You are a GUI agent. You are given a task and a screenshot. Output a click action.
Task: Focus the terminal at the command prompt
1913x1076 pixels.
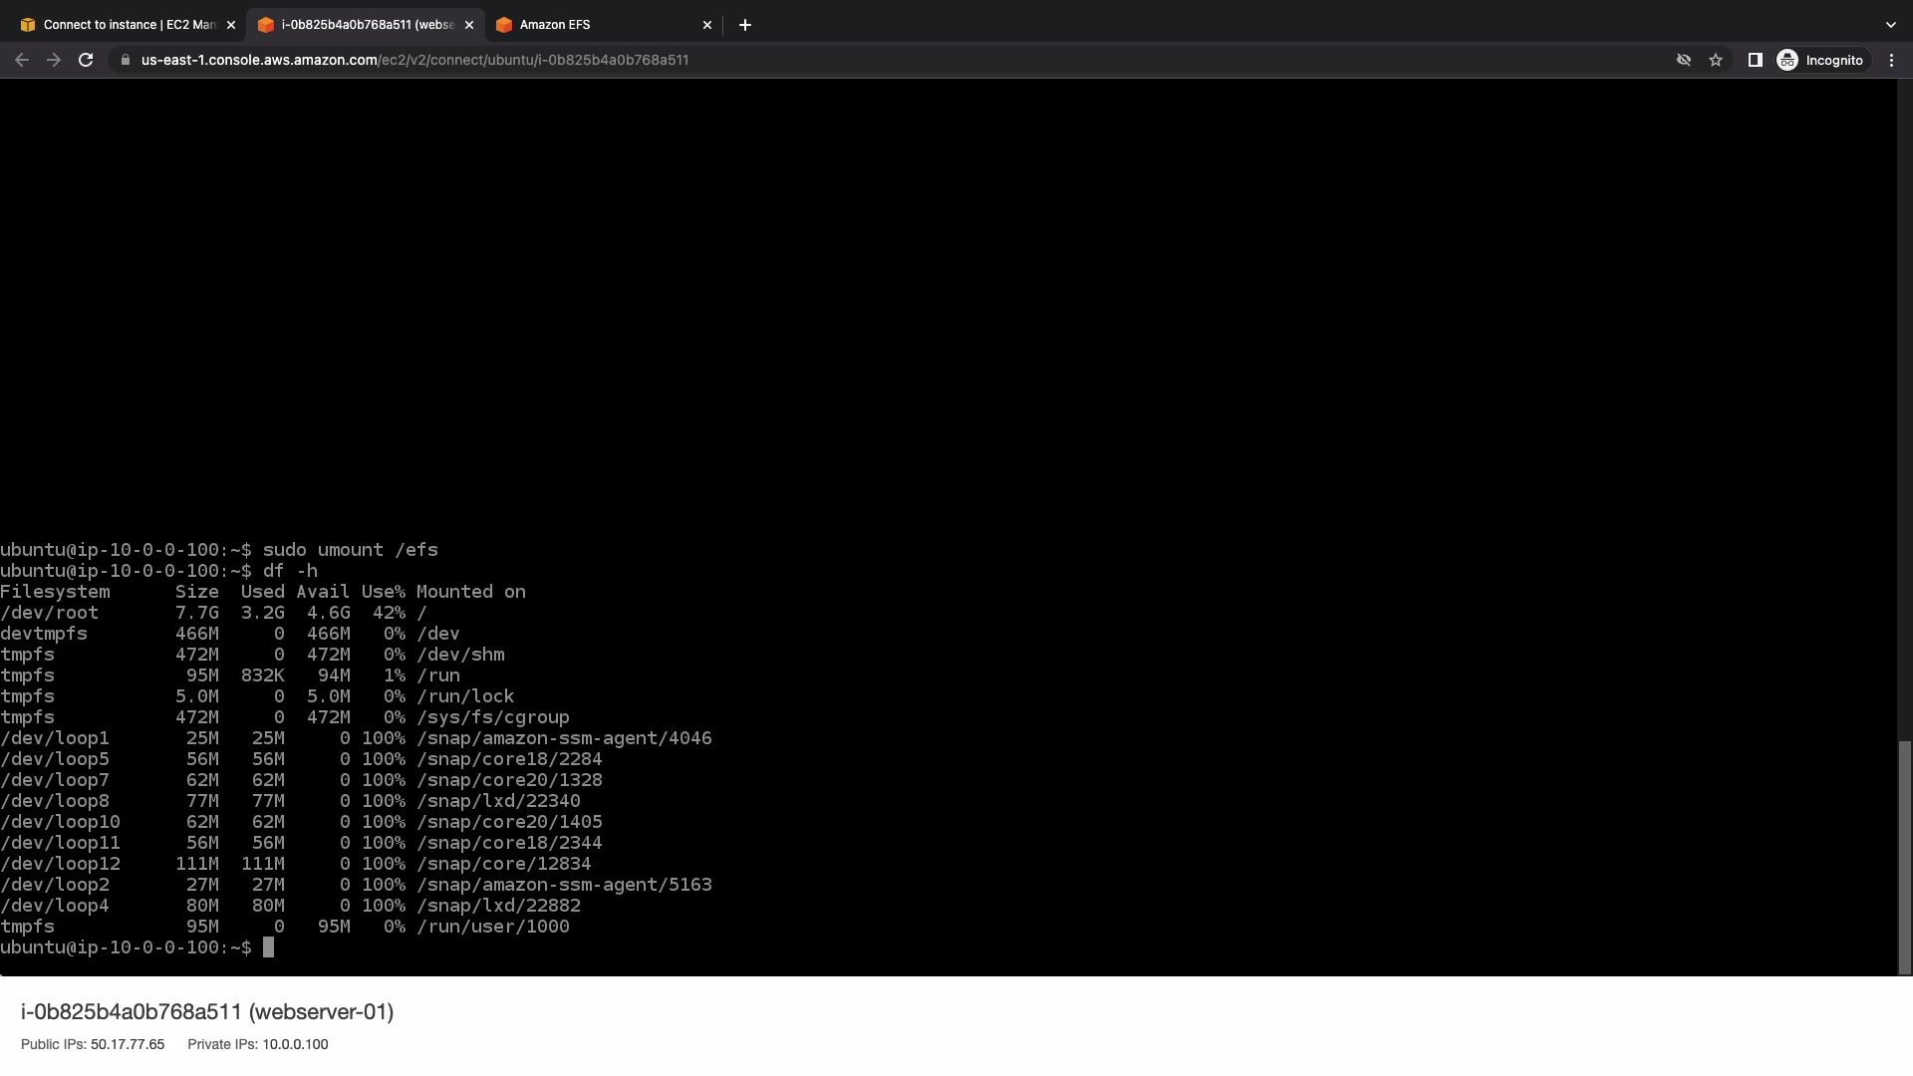click(268, 947)
